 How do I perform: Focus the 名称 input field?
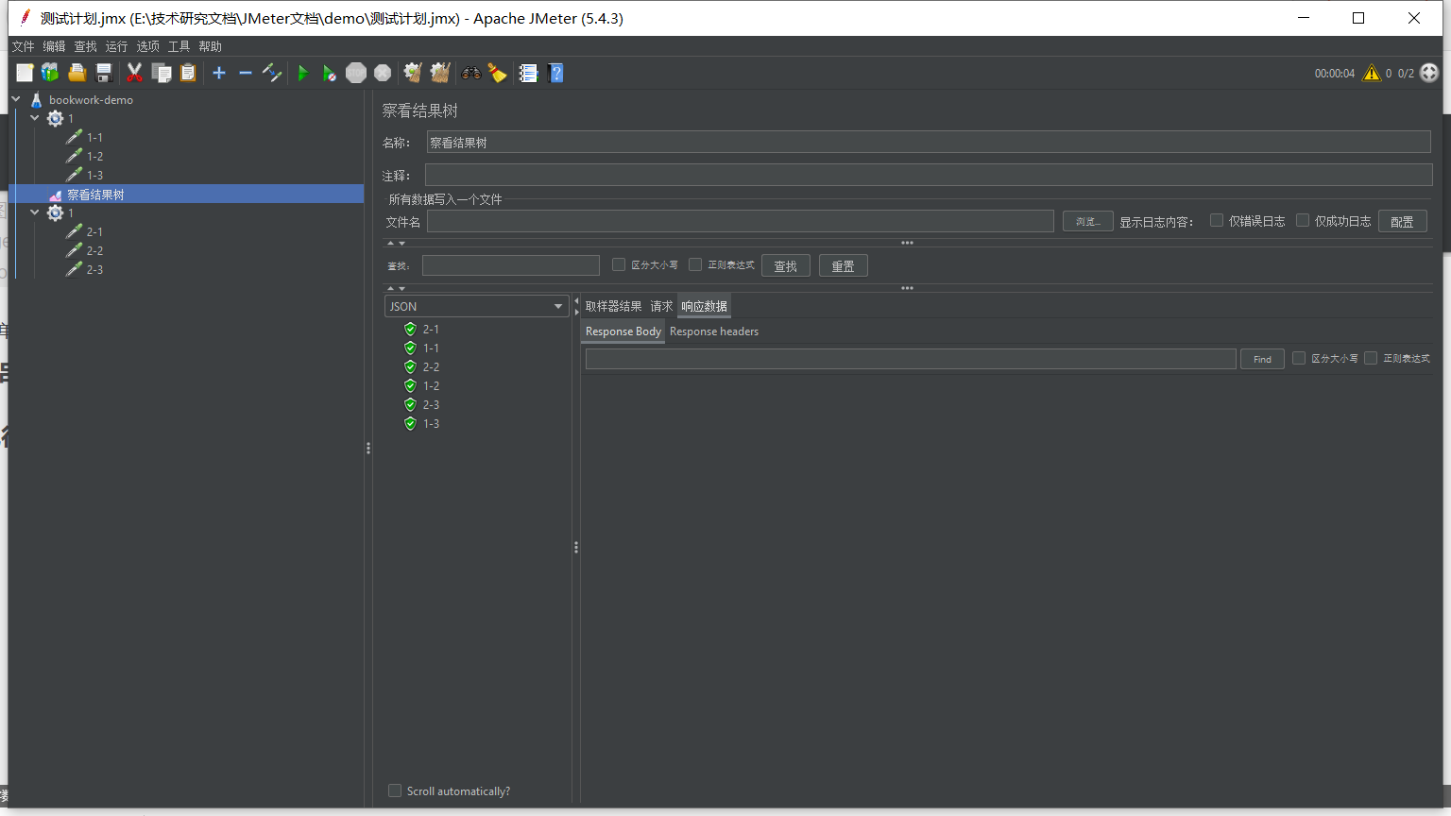click(929, 142)
